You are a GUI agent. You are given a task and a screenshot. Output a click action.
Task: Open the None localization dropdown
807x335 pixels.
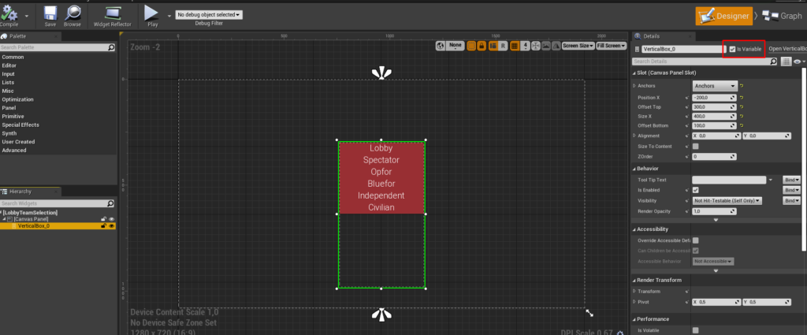(455, 46)
